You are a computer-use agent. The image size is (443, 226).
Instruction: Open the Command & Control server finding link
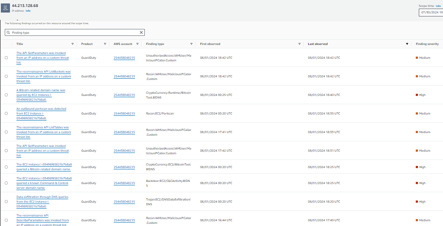click(x=44, y=183)
